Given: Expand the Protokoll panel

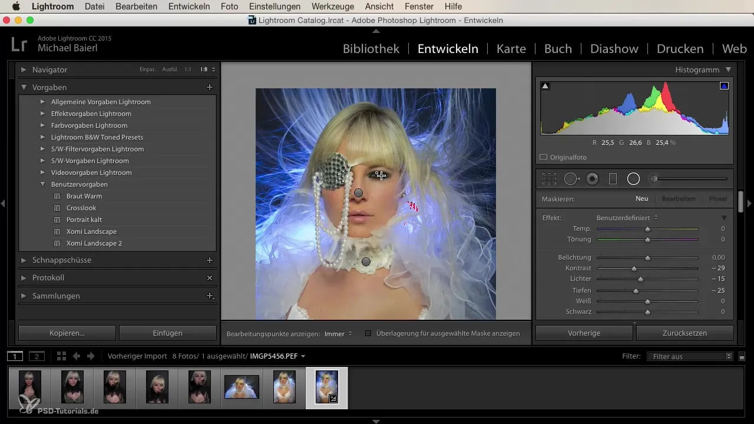Looking at the screenshot, I should coord(24,277).
